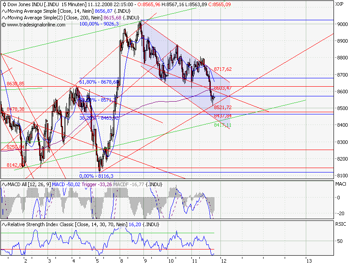The image size is (352, 264).
Task: Click the RSI value 16,20
Action: pyautogui.click(x=135, y=224)
